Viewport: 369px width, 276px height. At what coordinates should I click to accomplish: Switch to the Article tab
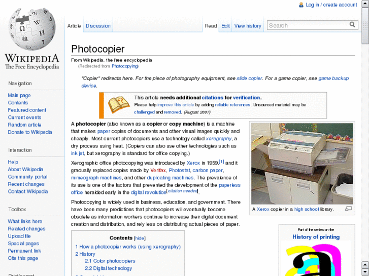[x=74, y=26]
